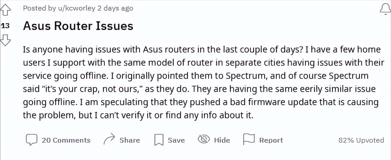Click the post body paragraph text

[x=201, y=82]
